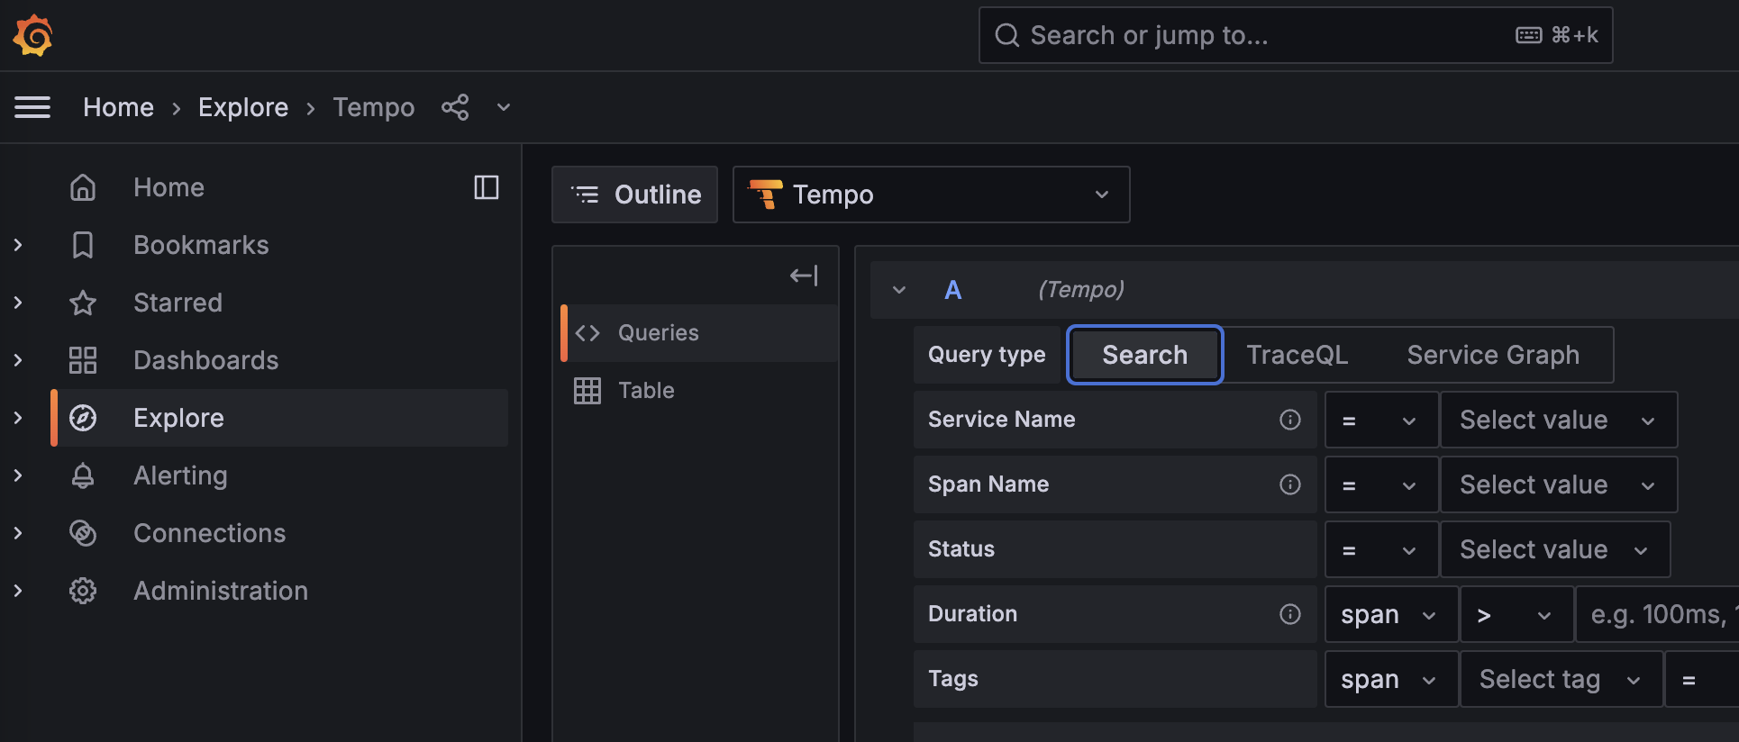Expand the Connections section arrow
Screen dimensions: 1739x742
tap(18, 533)
